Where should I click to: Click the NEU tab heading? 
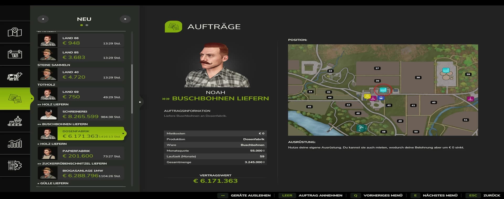tap(84, 19)
